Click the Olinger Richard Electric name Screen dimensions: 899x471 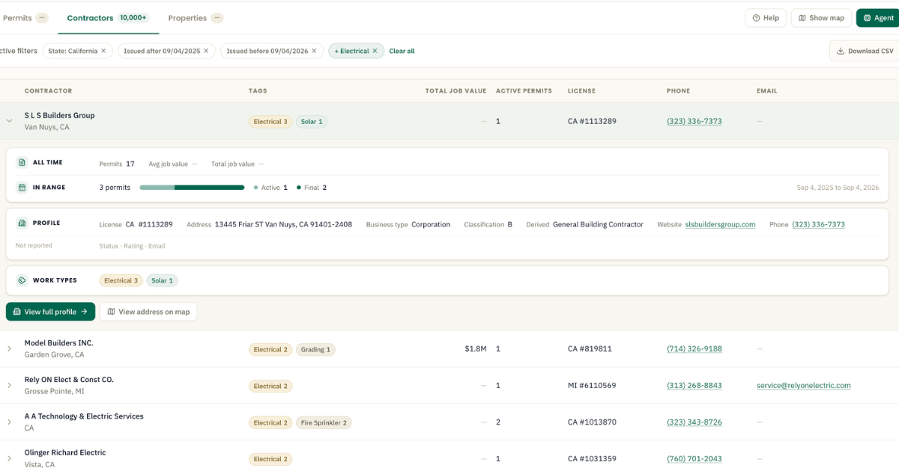[x=65, y=452]
